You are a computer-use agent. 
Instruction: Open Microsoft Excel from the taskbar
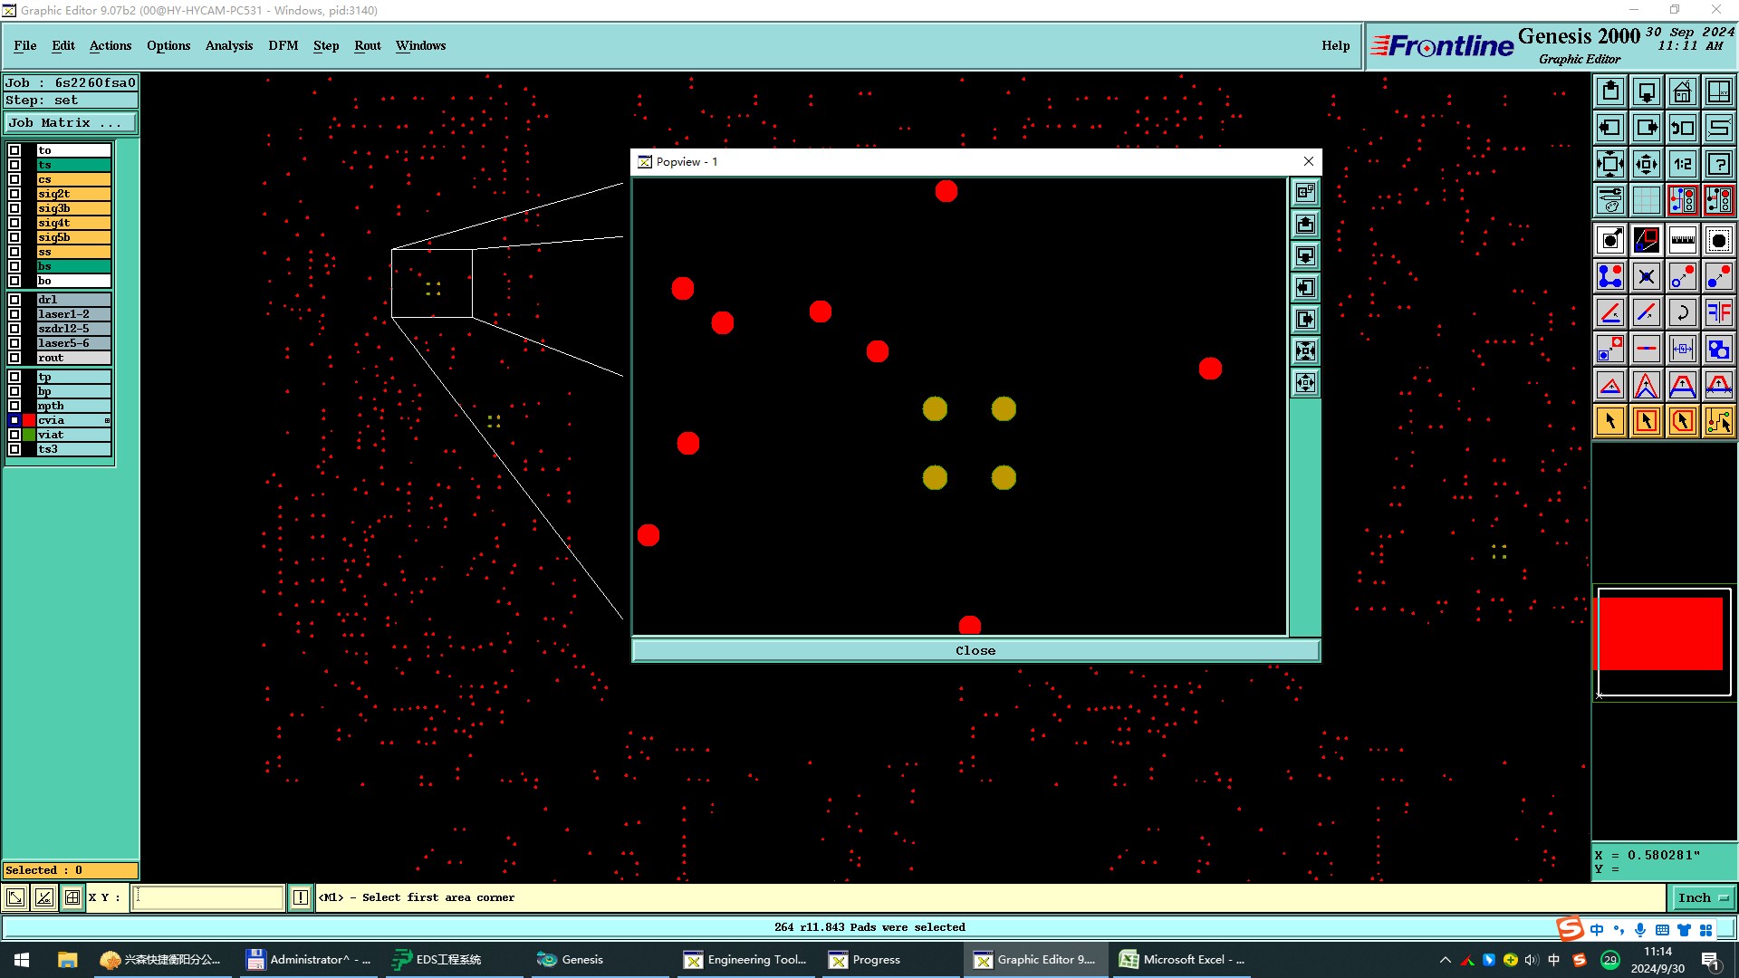click(x=1183, y=959)
